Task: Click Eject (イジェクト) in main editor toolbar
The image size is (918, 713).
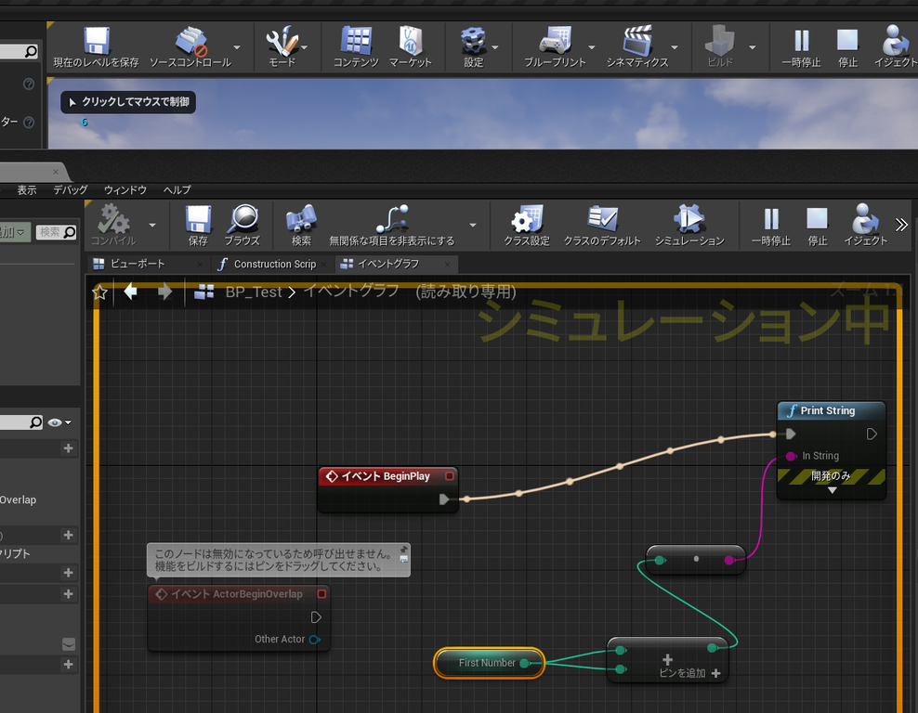Action: click(895, 47)
